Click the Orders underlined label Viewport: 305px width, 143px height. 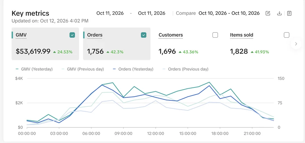point(95,35)
